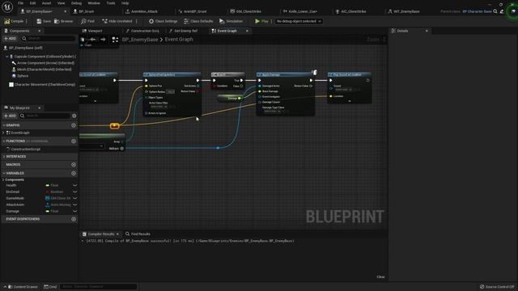Add event dispatcher via plus icon

74,219
